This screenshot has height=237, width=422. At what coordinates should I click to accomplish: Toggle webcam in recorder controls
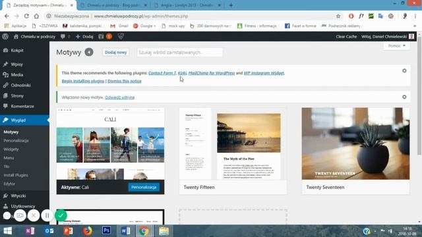(x=20, y=215)
